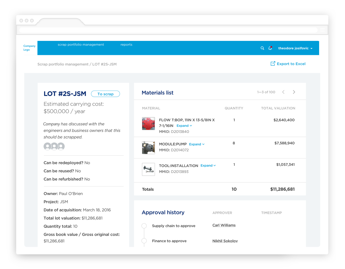345x269 pixels.
Task: Click the Approval history heading
Action: (x=163, y=213)
